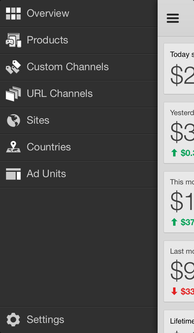Close the side menu via hamburger button

pos(173,18)
